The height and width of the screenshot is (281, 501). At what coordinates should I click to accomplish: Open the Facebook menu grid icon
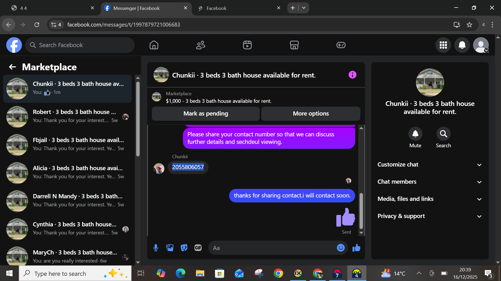[x=443, y=45]
